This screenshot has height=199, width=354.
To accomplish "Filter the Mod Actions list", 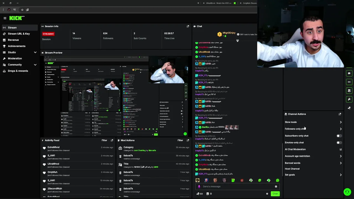I will click(x=180, y=140).
